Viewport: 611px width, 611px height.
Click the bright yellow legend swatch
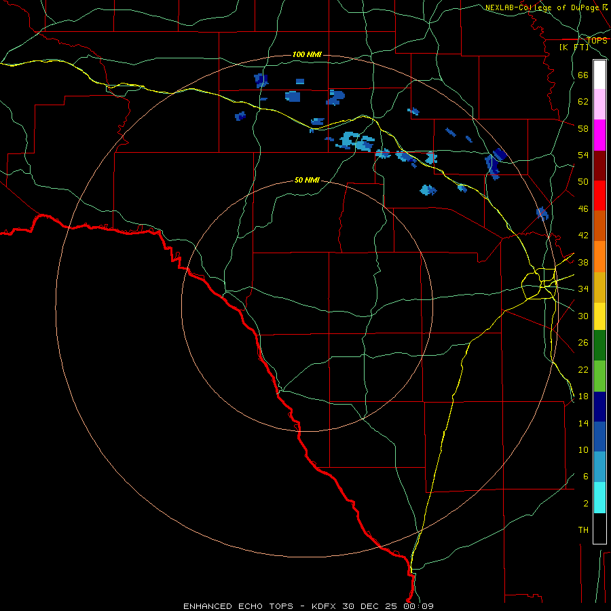599,316
